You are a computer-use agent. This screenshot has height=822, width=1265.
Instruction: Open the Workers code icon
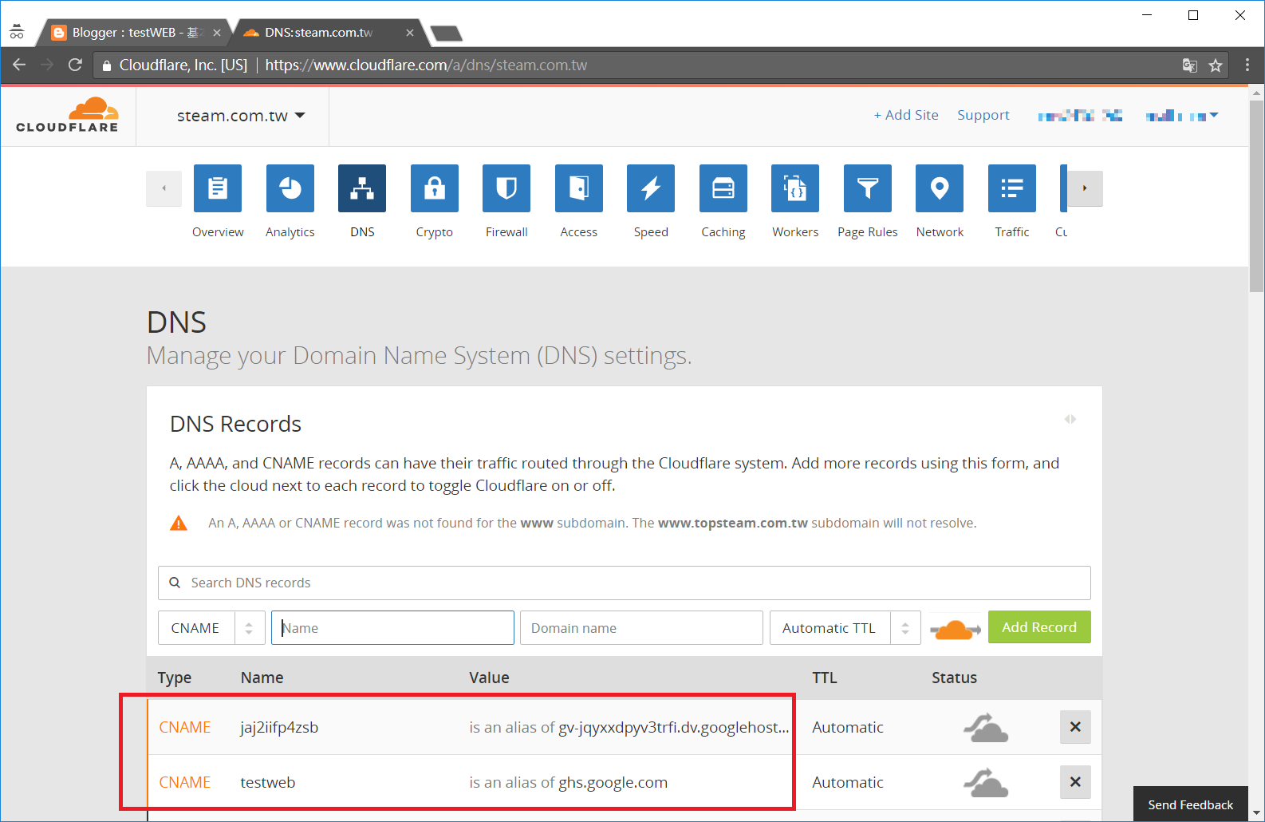795,188
